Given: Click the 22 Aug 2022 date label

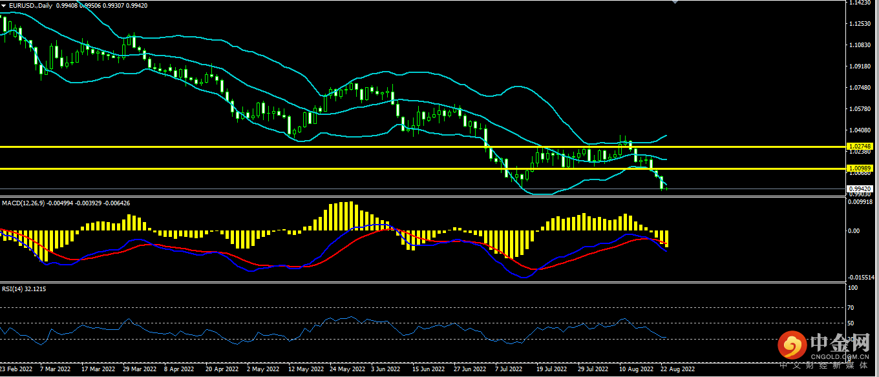Looking at the screenshot, I should pyautogui.click(x=677, y=370).
